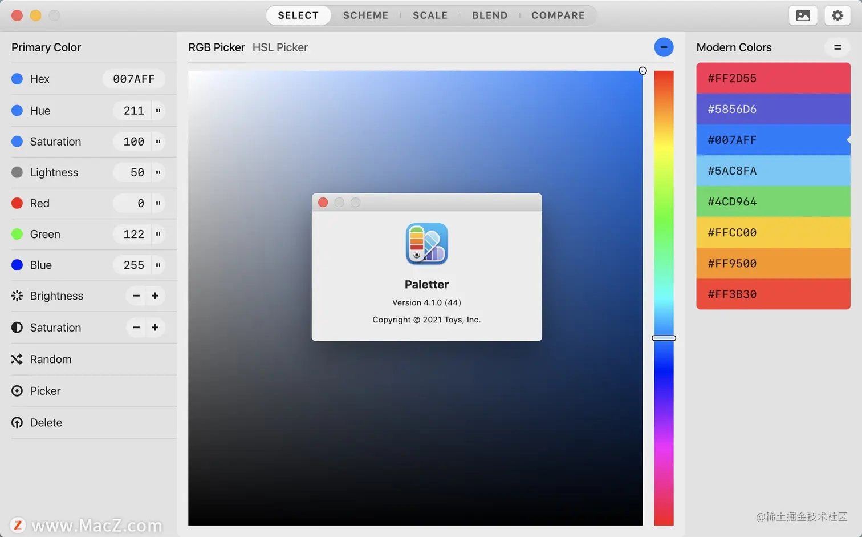Click the Picker target icon
862x537 pixels.
click(17, 391)
